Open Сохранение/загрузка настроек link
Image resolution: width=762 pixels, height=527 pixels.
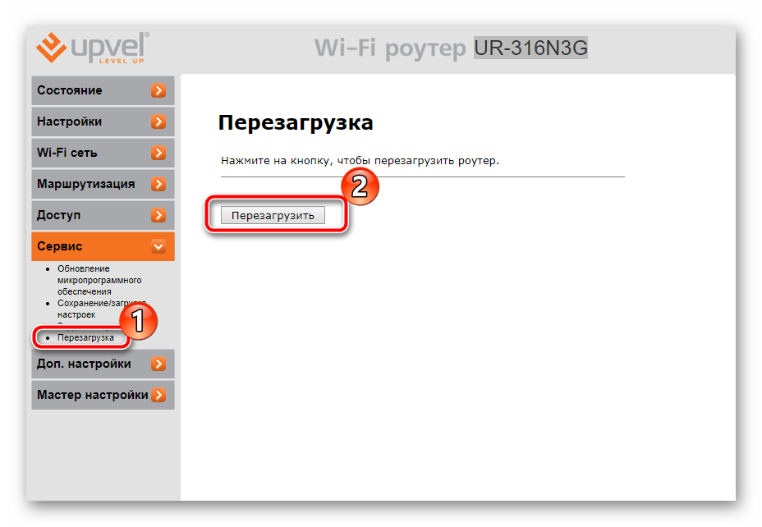pos(101,309)
